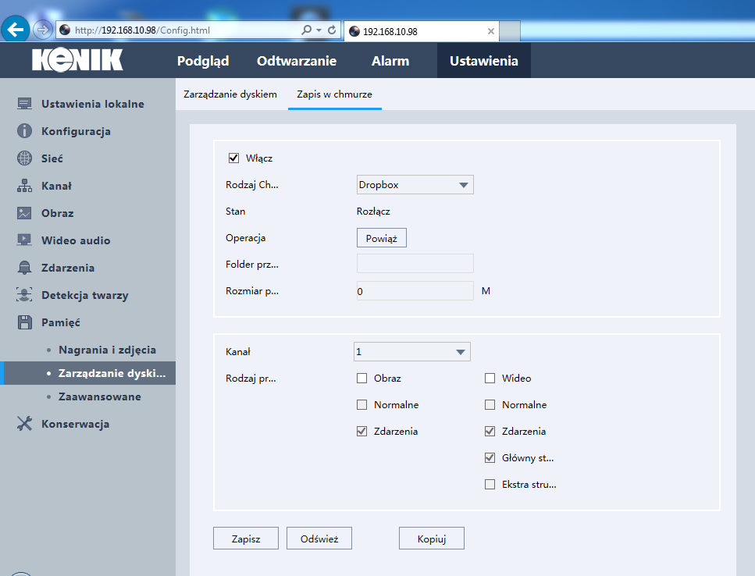Open Ustawienia lokalne in the sidebar

24,103
